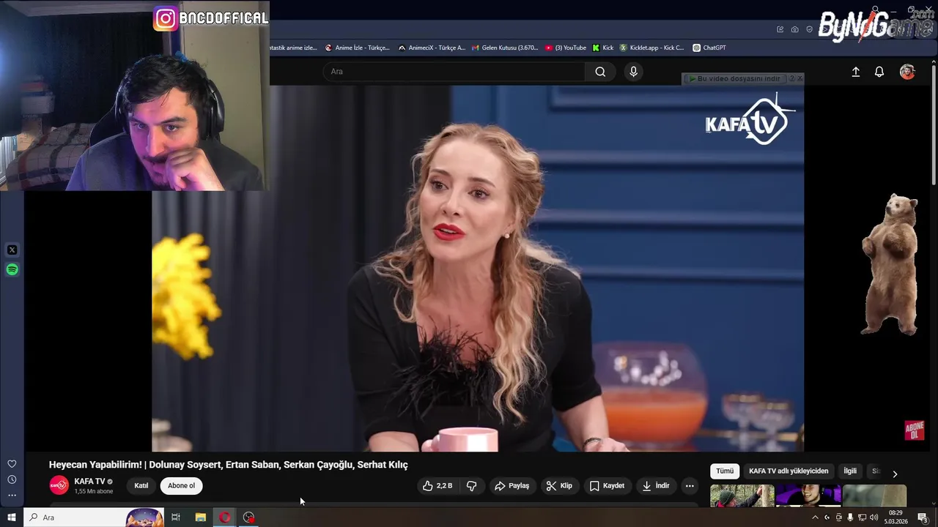
Task: Select the İlgili filter chip
Action: pyautogui.click(x=850, y=471)
